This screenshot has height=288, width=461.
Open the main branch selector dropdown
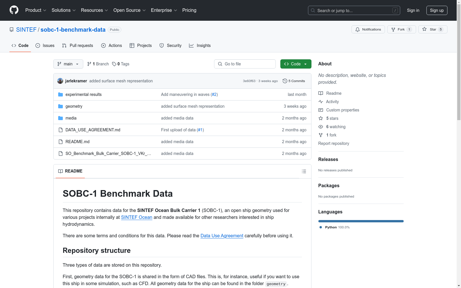click(68, 64)
